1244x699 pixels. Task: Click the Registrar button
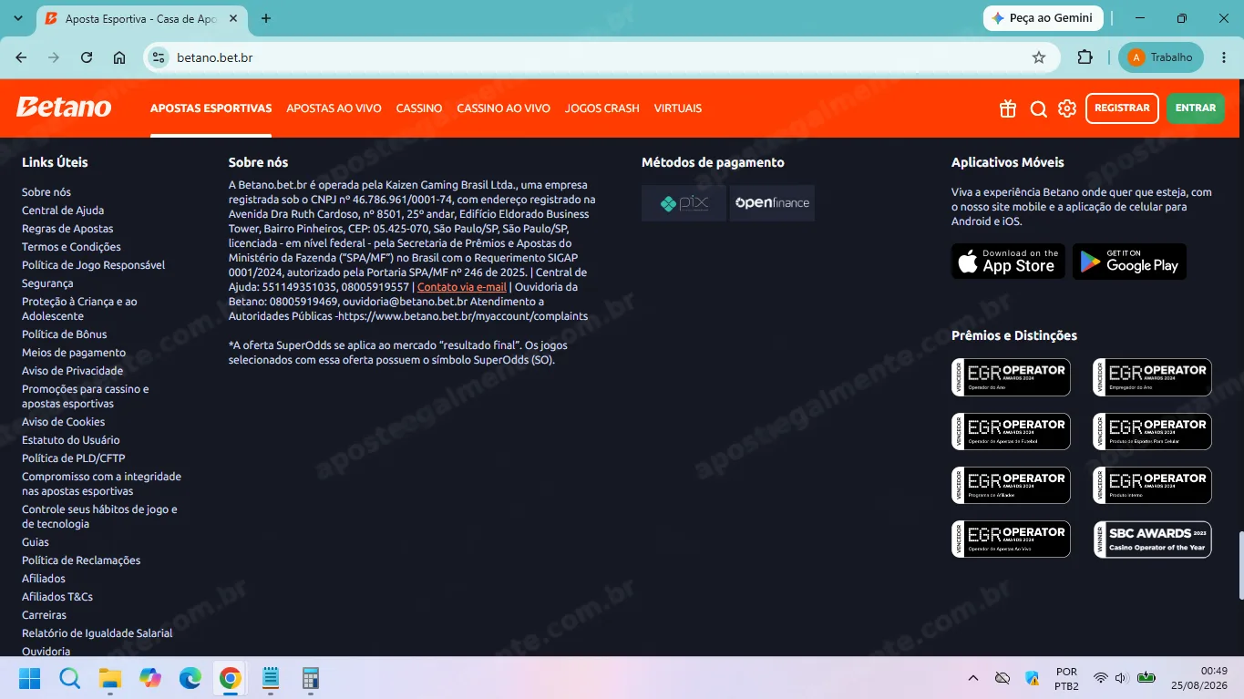pyautogui.click(x=1122, y=108)
